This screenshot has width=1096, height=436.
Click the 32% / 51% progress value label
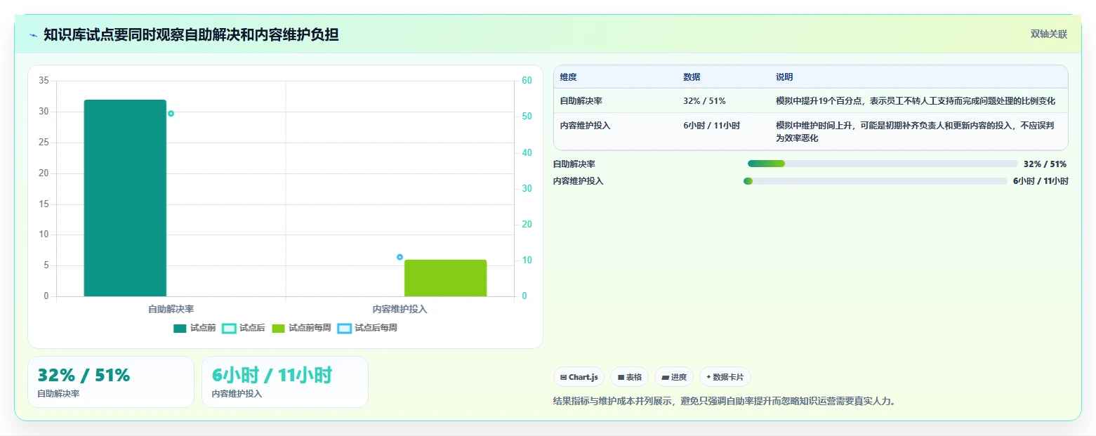tap(1045, 164)
